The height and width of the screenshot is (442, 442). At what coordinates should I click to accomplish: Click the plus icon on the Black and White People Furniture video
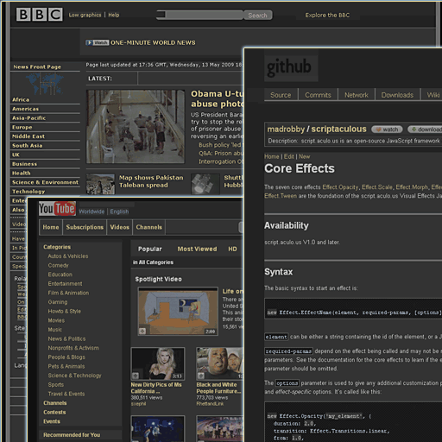pos(201,376)
